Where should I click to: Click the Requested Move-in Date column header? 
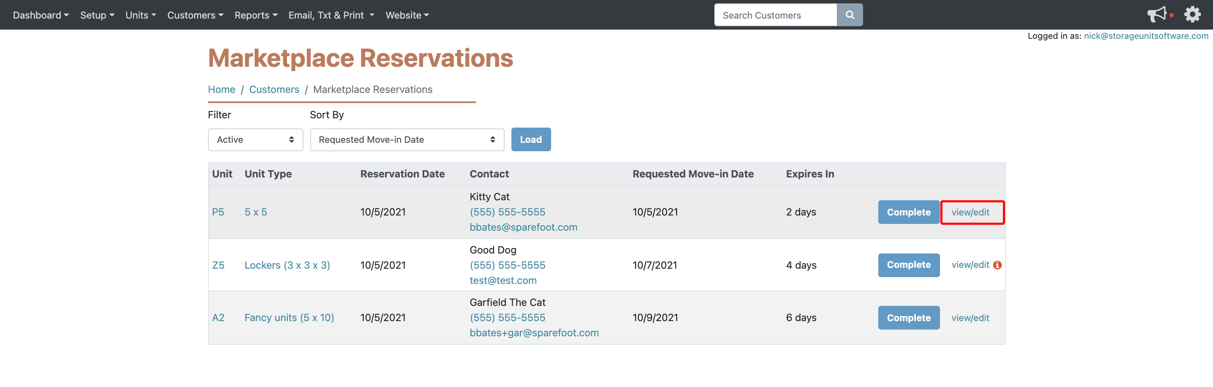coord(693,174)
